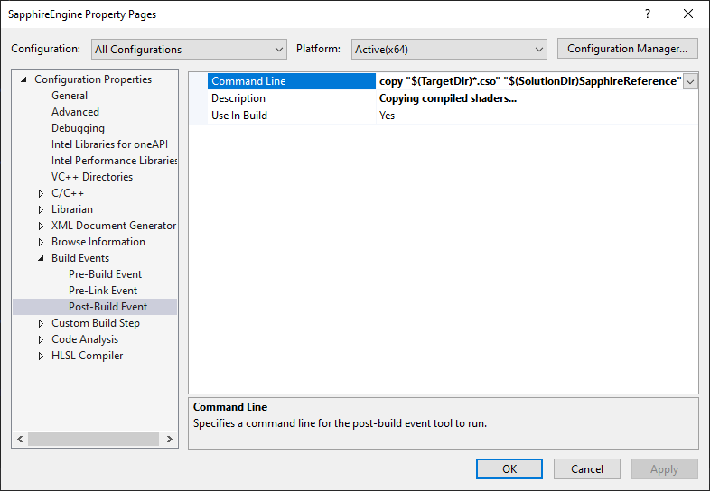This screenshot has height=491, width=710.
Task: Open the General properties page
Action: click(x=70, y=96)
